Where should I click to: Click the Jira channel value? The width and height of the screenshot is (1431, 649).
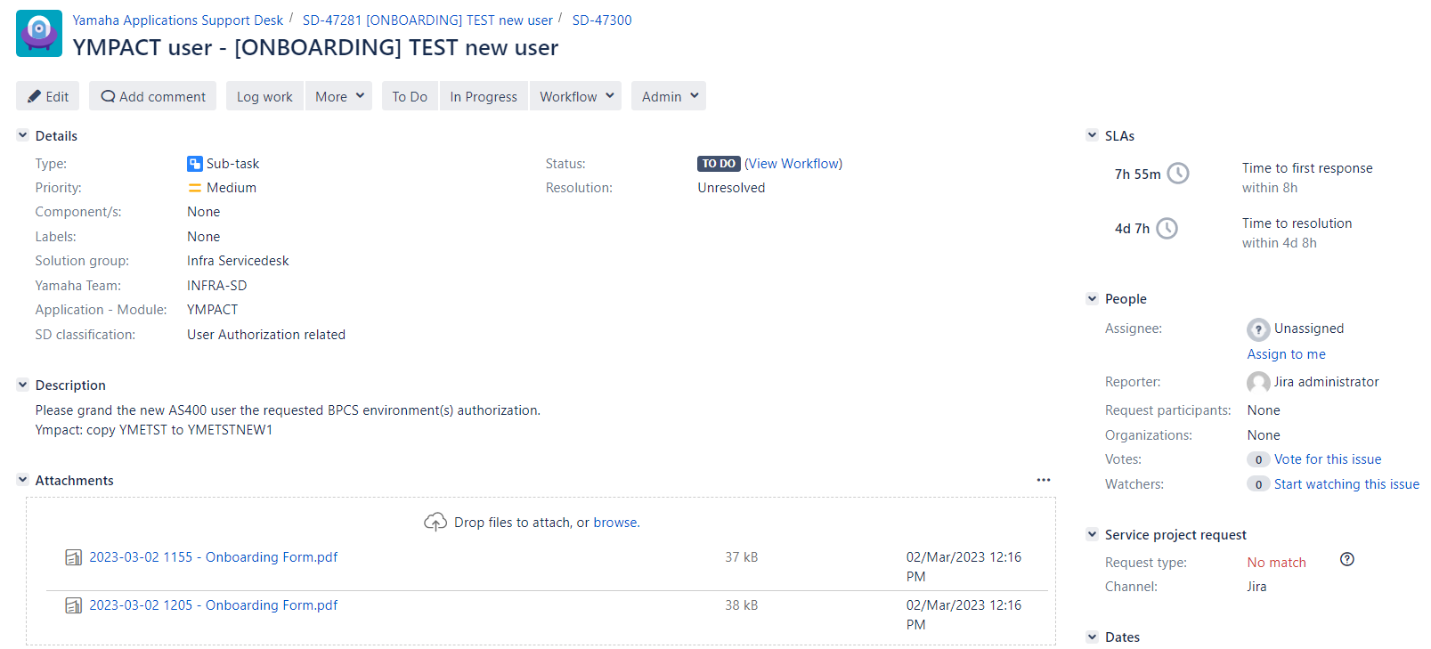coord(1256,587)
